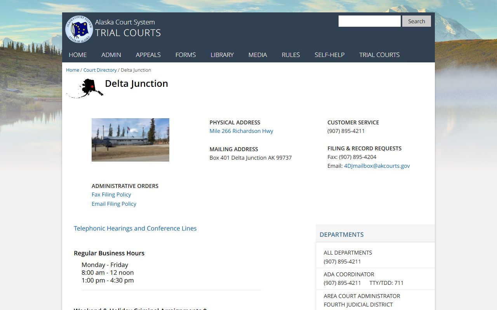Open the Fax Filing Policy link

pos(111,195)
